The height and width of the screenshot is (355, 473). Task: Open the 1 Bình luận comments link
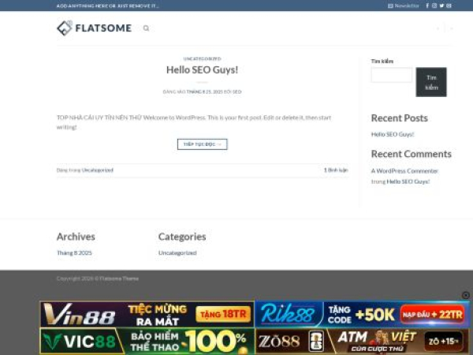[x=336, y=170]
